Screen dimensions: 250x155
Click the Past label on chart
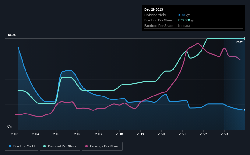(x=239, y=42)
